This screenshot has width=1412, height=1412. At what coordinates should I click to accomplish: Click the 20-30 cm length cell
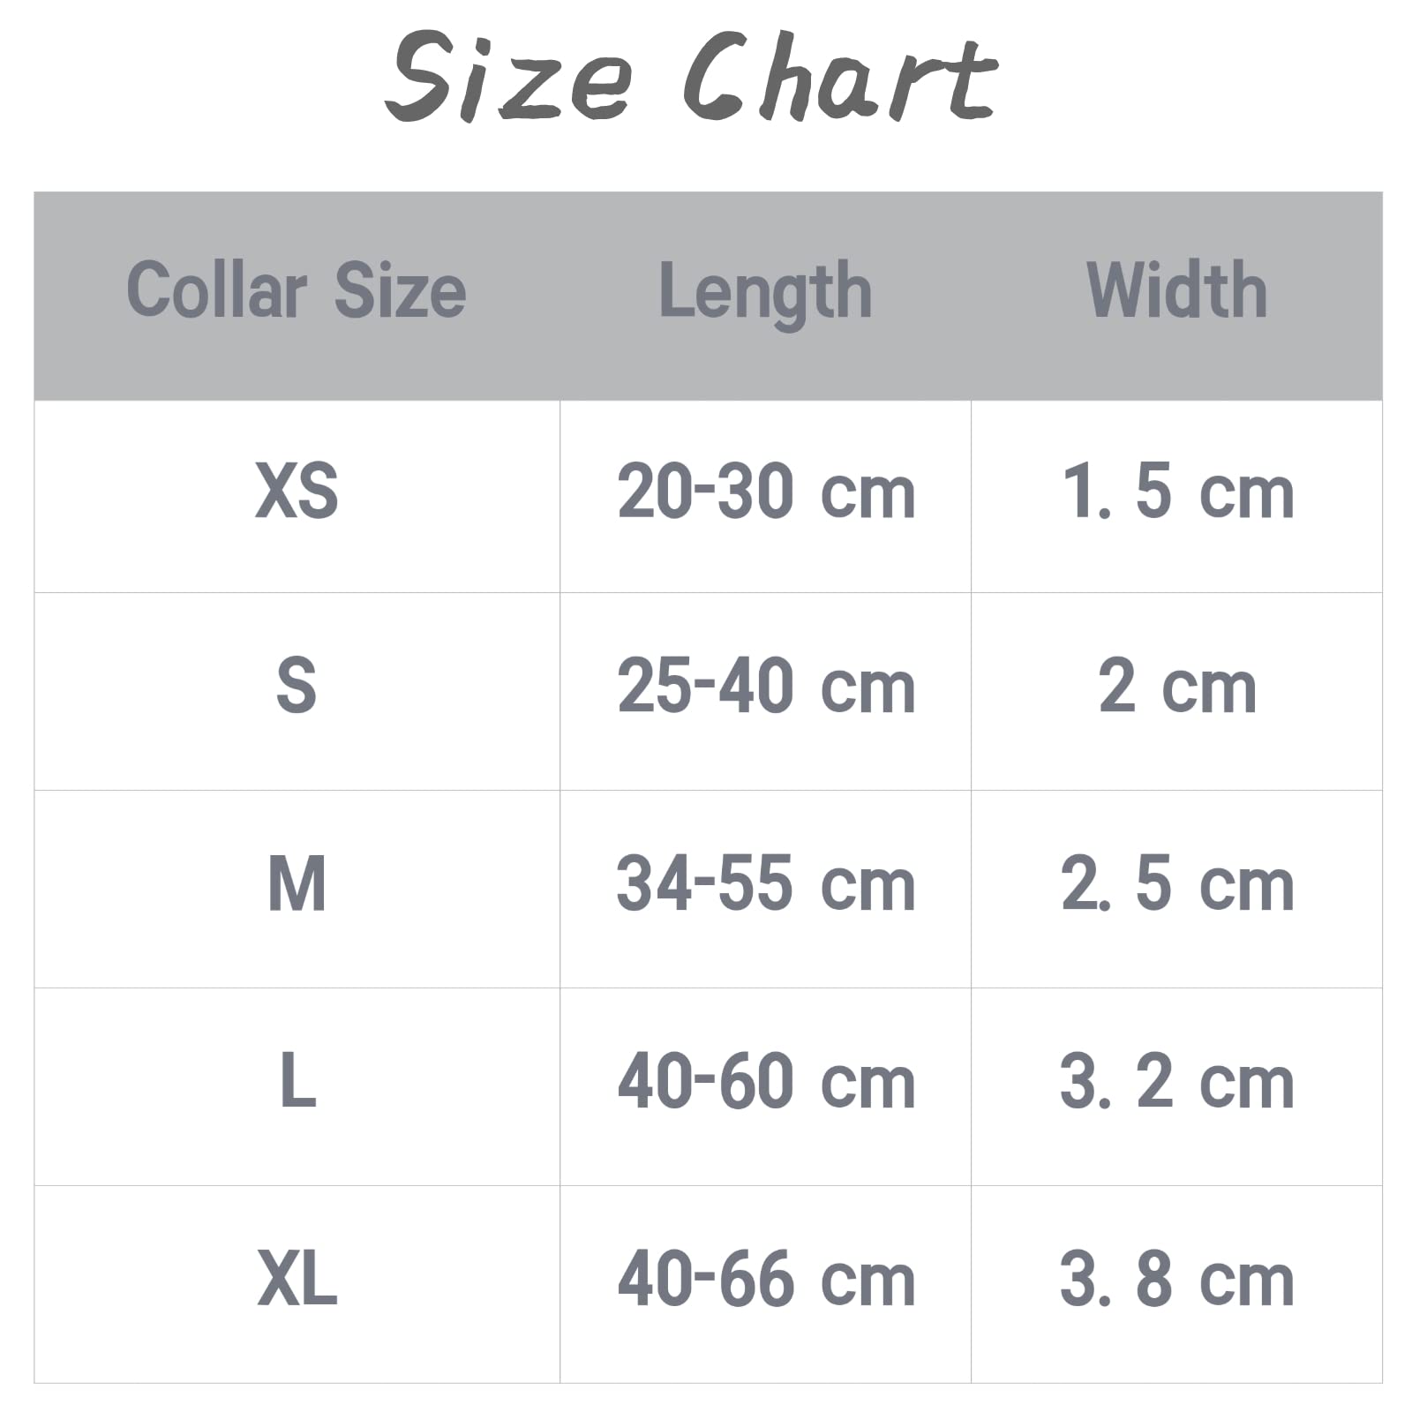[765, 492]
